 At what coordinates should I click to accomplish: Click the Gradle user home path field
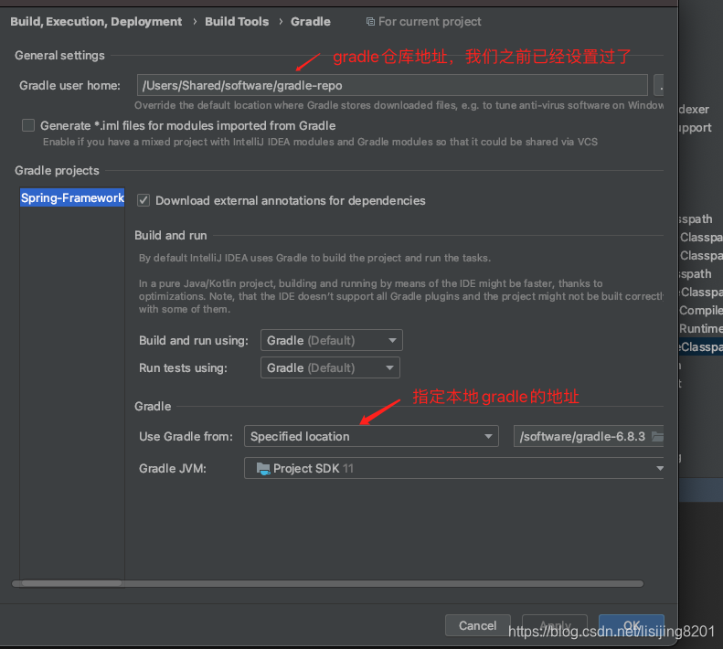[x=392, y=85]
